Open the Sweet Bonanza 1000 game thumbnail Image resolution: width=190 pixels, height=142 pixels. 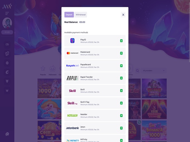[154, 130]
